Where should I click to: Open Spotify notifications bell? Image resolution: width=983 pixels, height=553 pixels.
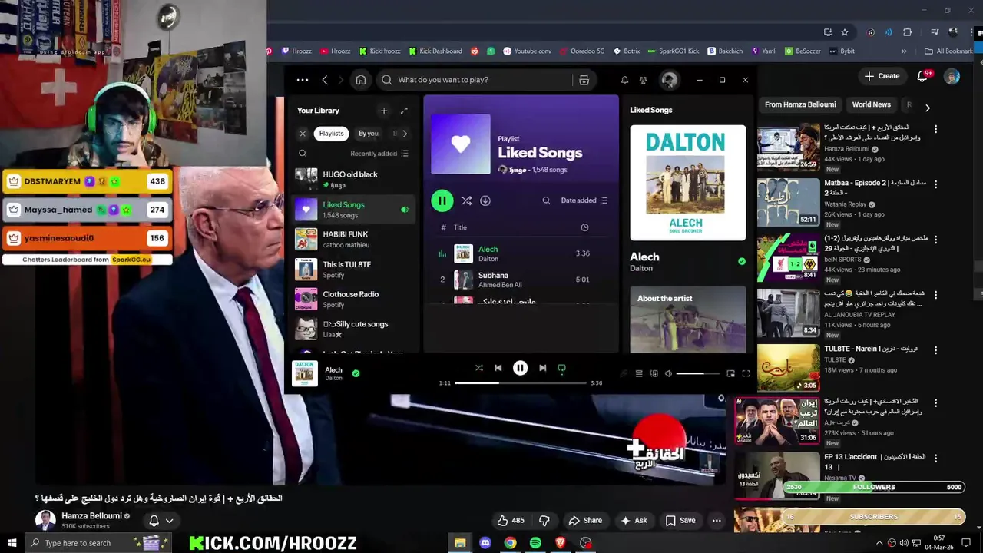click(x=624, y=80)
